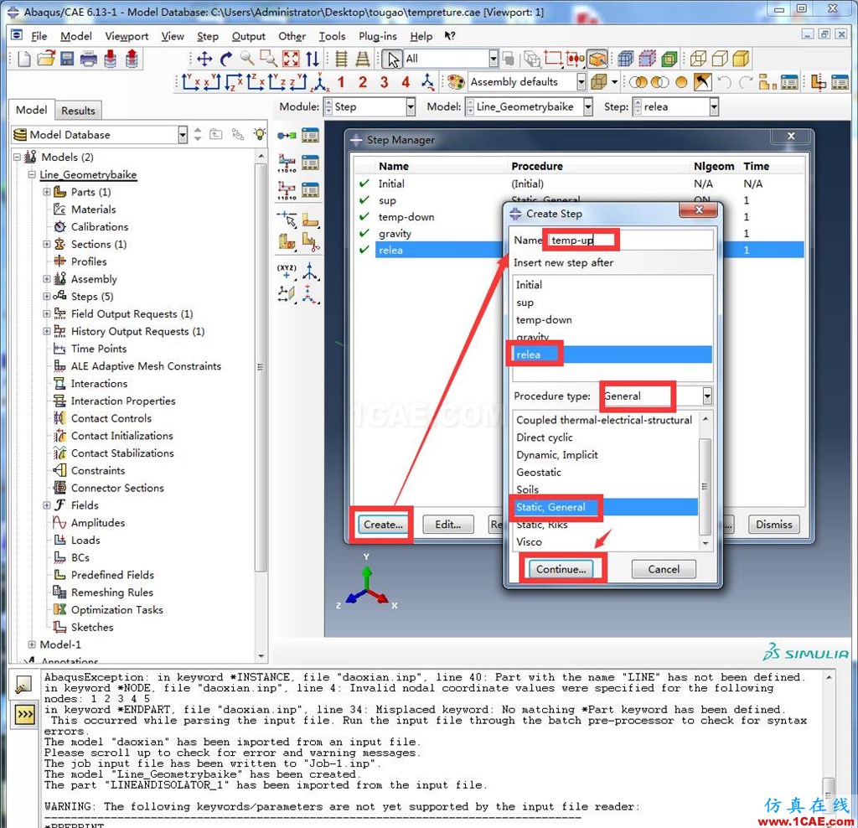Click Cancel in Create Step dialog
Viewport: 858px width, 828px height.
[664, 569]
